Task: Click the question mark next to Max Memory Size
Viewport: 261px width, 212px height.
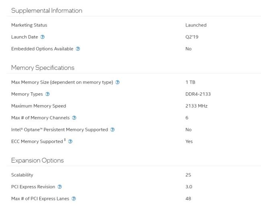Action: click(x=118, y=82)
